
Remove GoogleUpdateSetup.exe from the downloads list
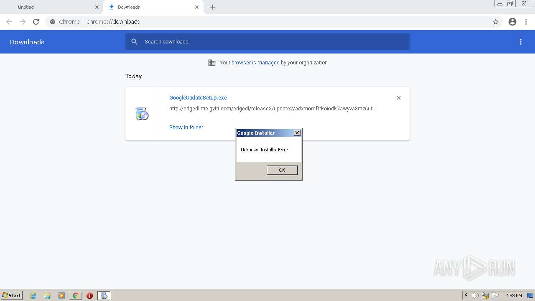coord(399,98)
